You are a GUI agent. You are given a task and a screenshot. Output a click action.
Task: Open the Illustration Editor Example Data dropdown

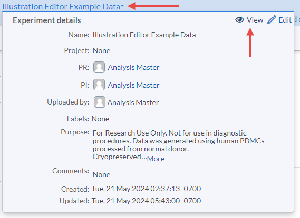point(63,7)
